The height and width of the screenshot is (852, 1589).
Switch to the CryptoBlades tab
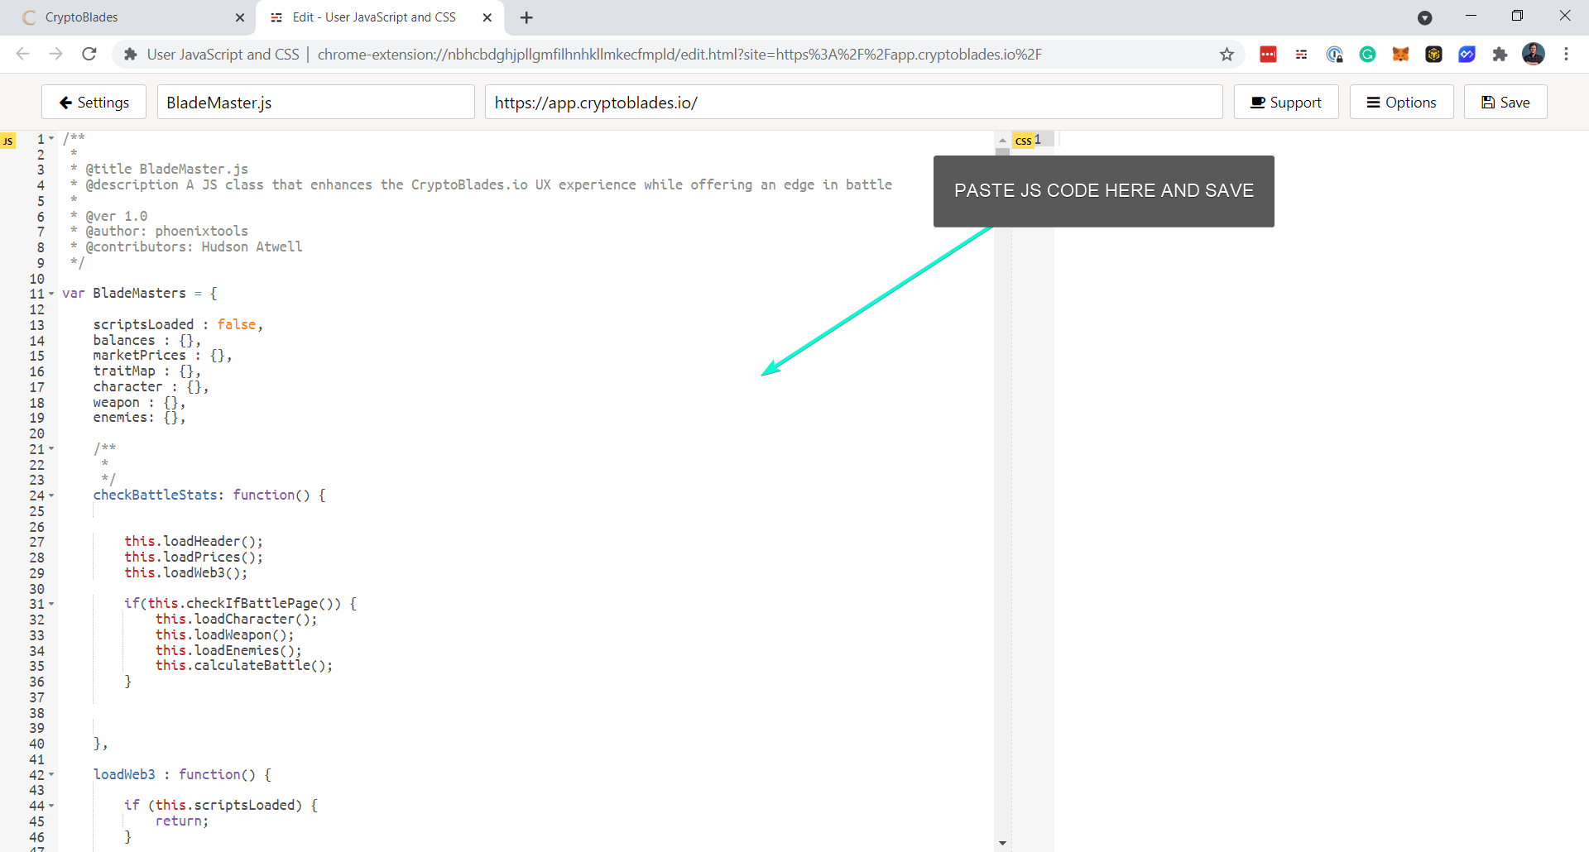click(x=128, y=17)
